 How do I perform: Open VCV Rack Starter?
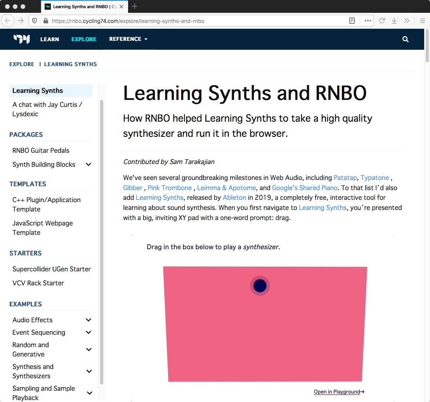point(38,283)
